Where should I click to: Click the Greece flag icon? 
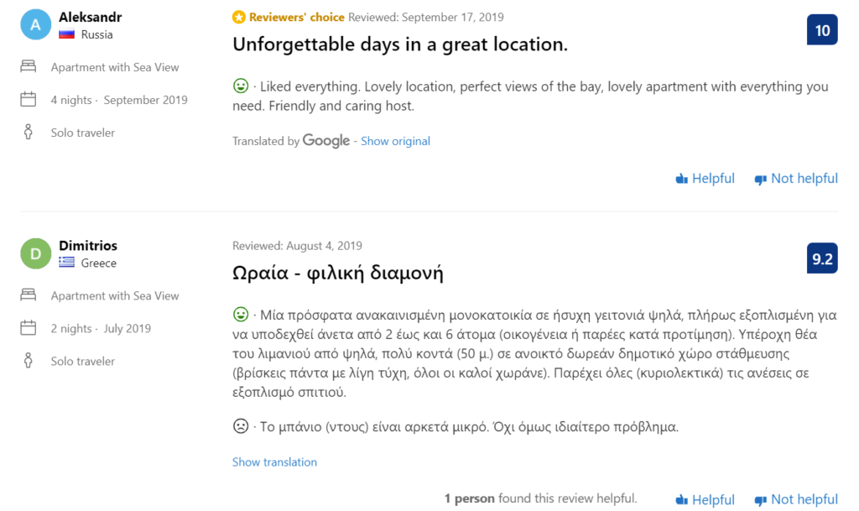(67, 263)
